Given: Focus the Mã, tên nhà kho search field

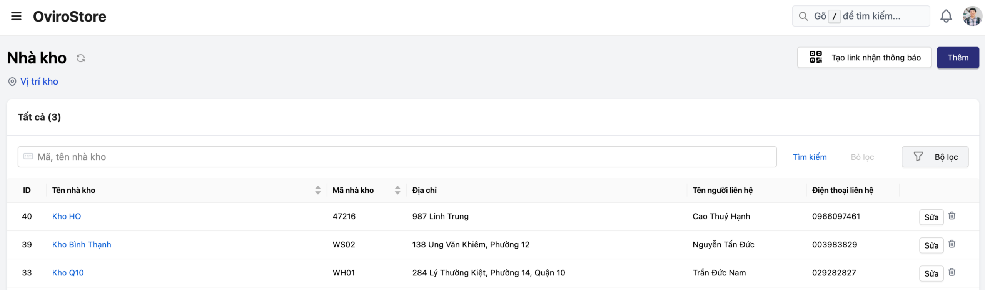Looking at the screenshot, I should pyautogui.click(x=396, y=157).
